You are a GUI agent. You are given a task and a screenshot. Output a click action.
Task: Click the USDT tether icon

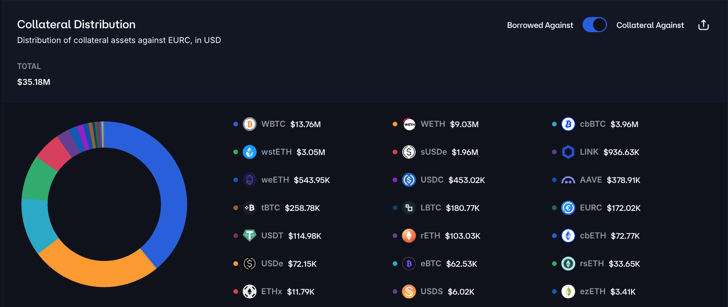250,236
